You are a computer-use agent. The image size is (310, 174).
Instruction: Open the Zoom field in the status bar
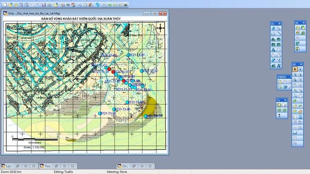coord(11,172)
